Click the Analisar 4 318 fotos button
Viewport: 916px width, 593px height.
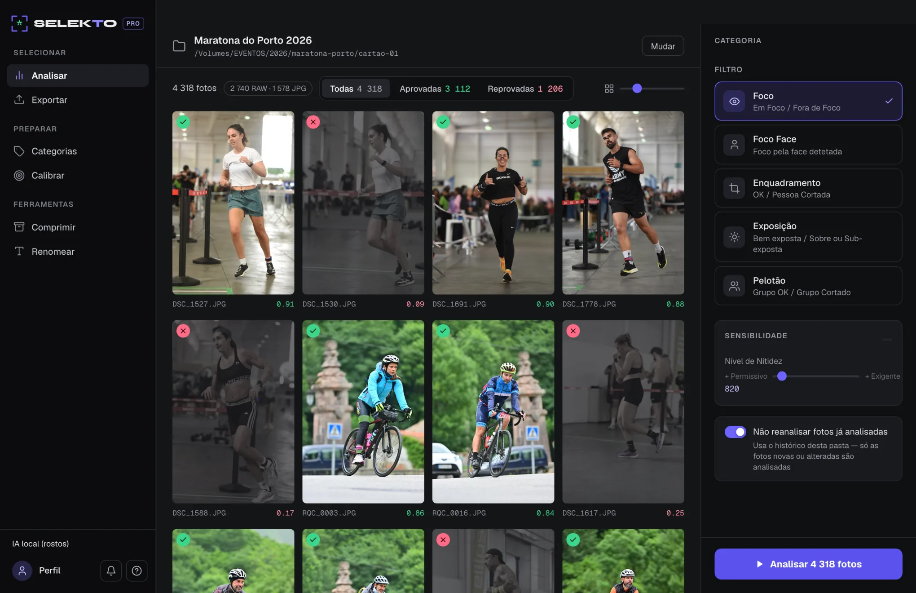click(x=808, y=564)
